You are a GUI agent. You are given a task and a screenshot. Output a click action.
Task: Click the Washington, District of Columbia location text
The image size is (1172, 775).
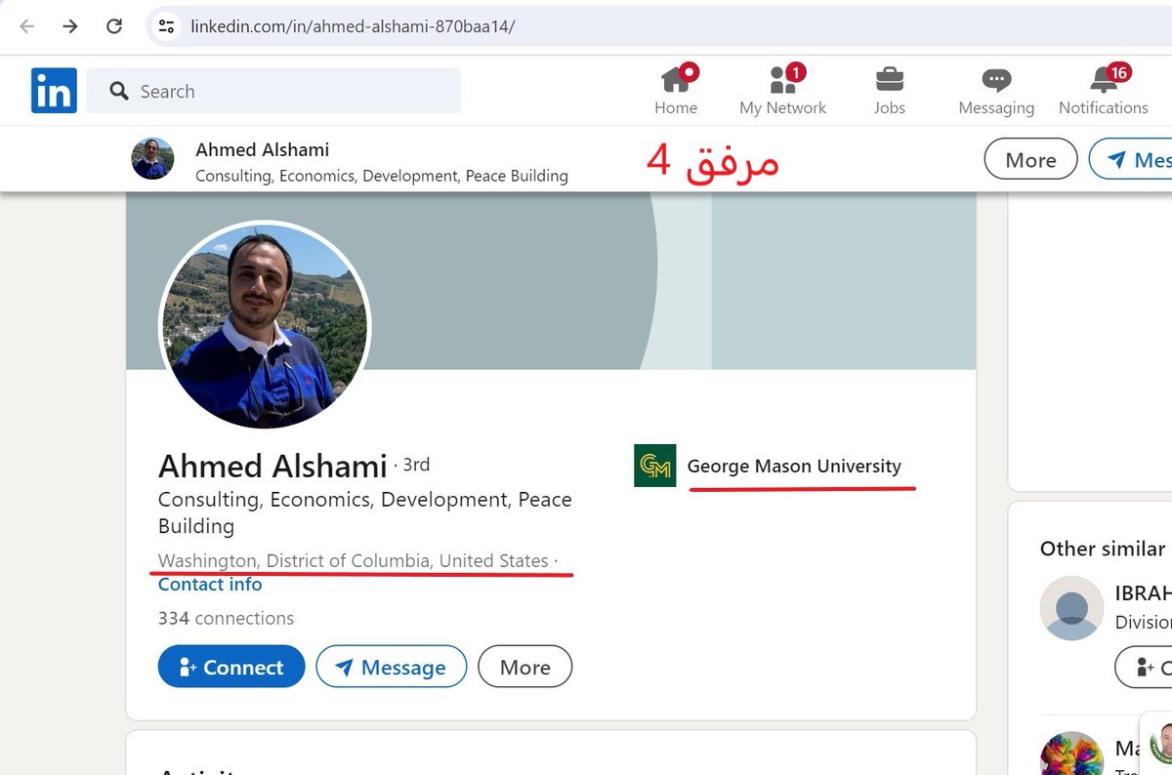354,561
